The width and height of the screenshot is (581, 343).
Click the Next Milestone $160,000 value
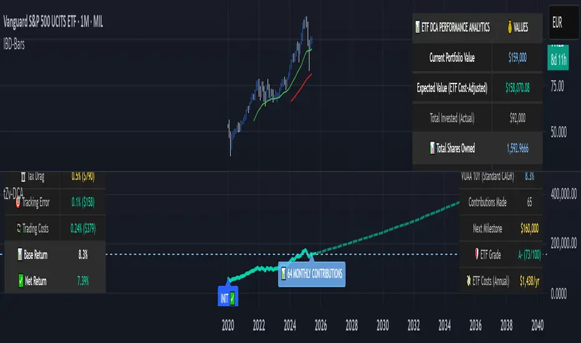click(x=529, y=228)
